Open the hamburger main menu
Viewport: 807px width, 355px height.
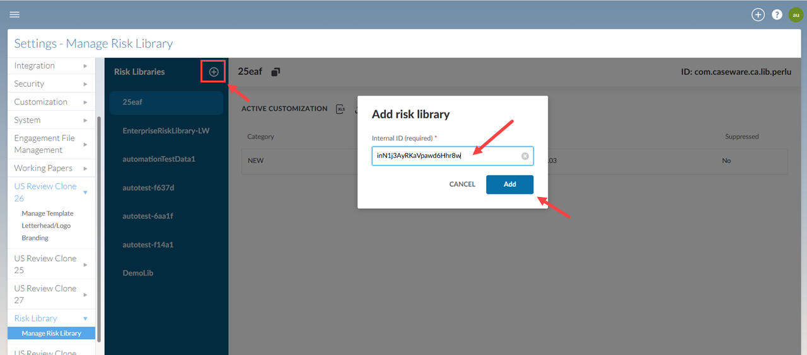point(15,14)
